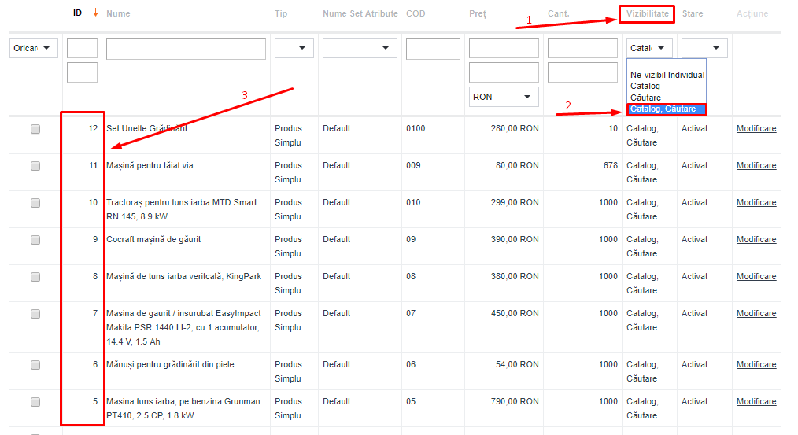Focus the Nume filter text field
Image resolution: width=798 pixels, height=435 pixels.
(186, 48)
